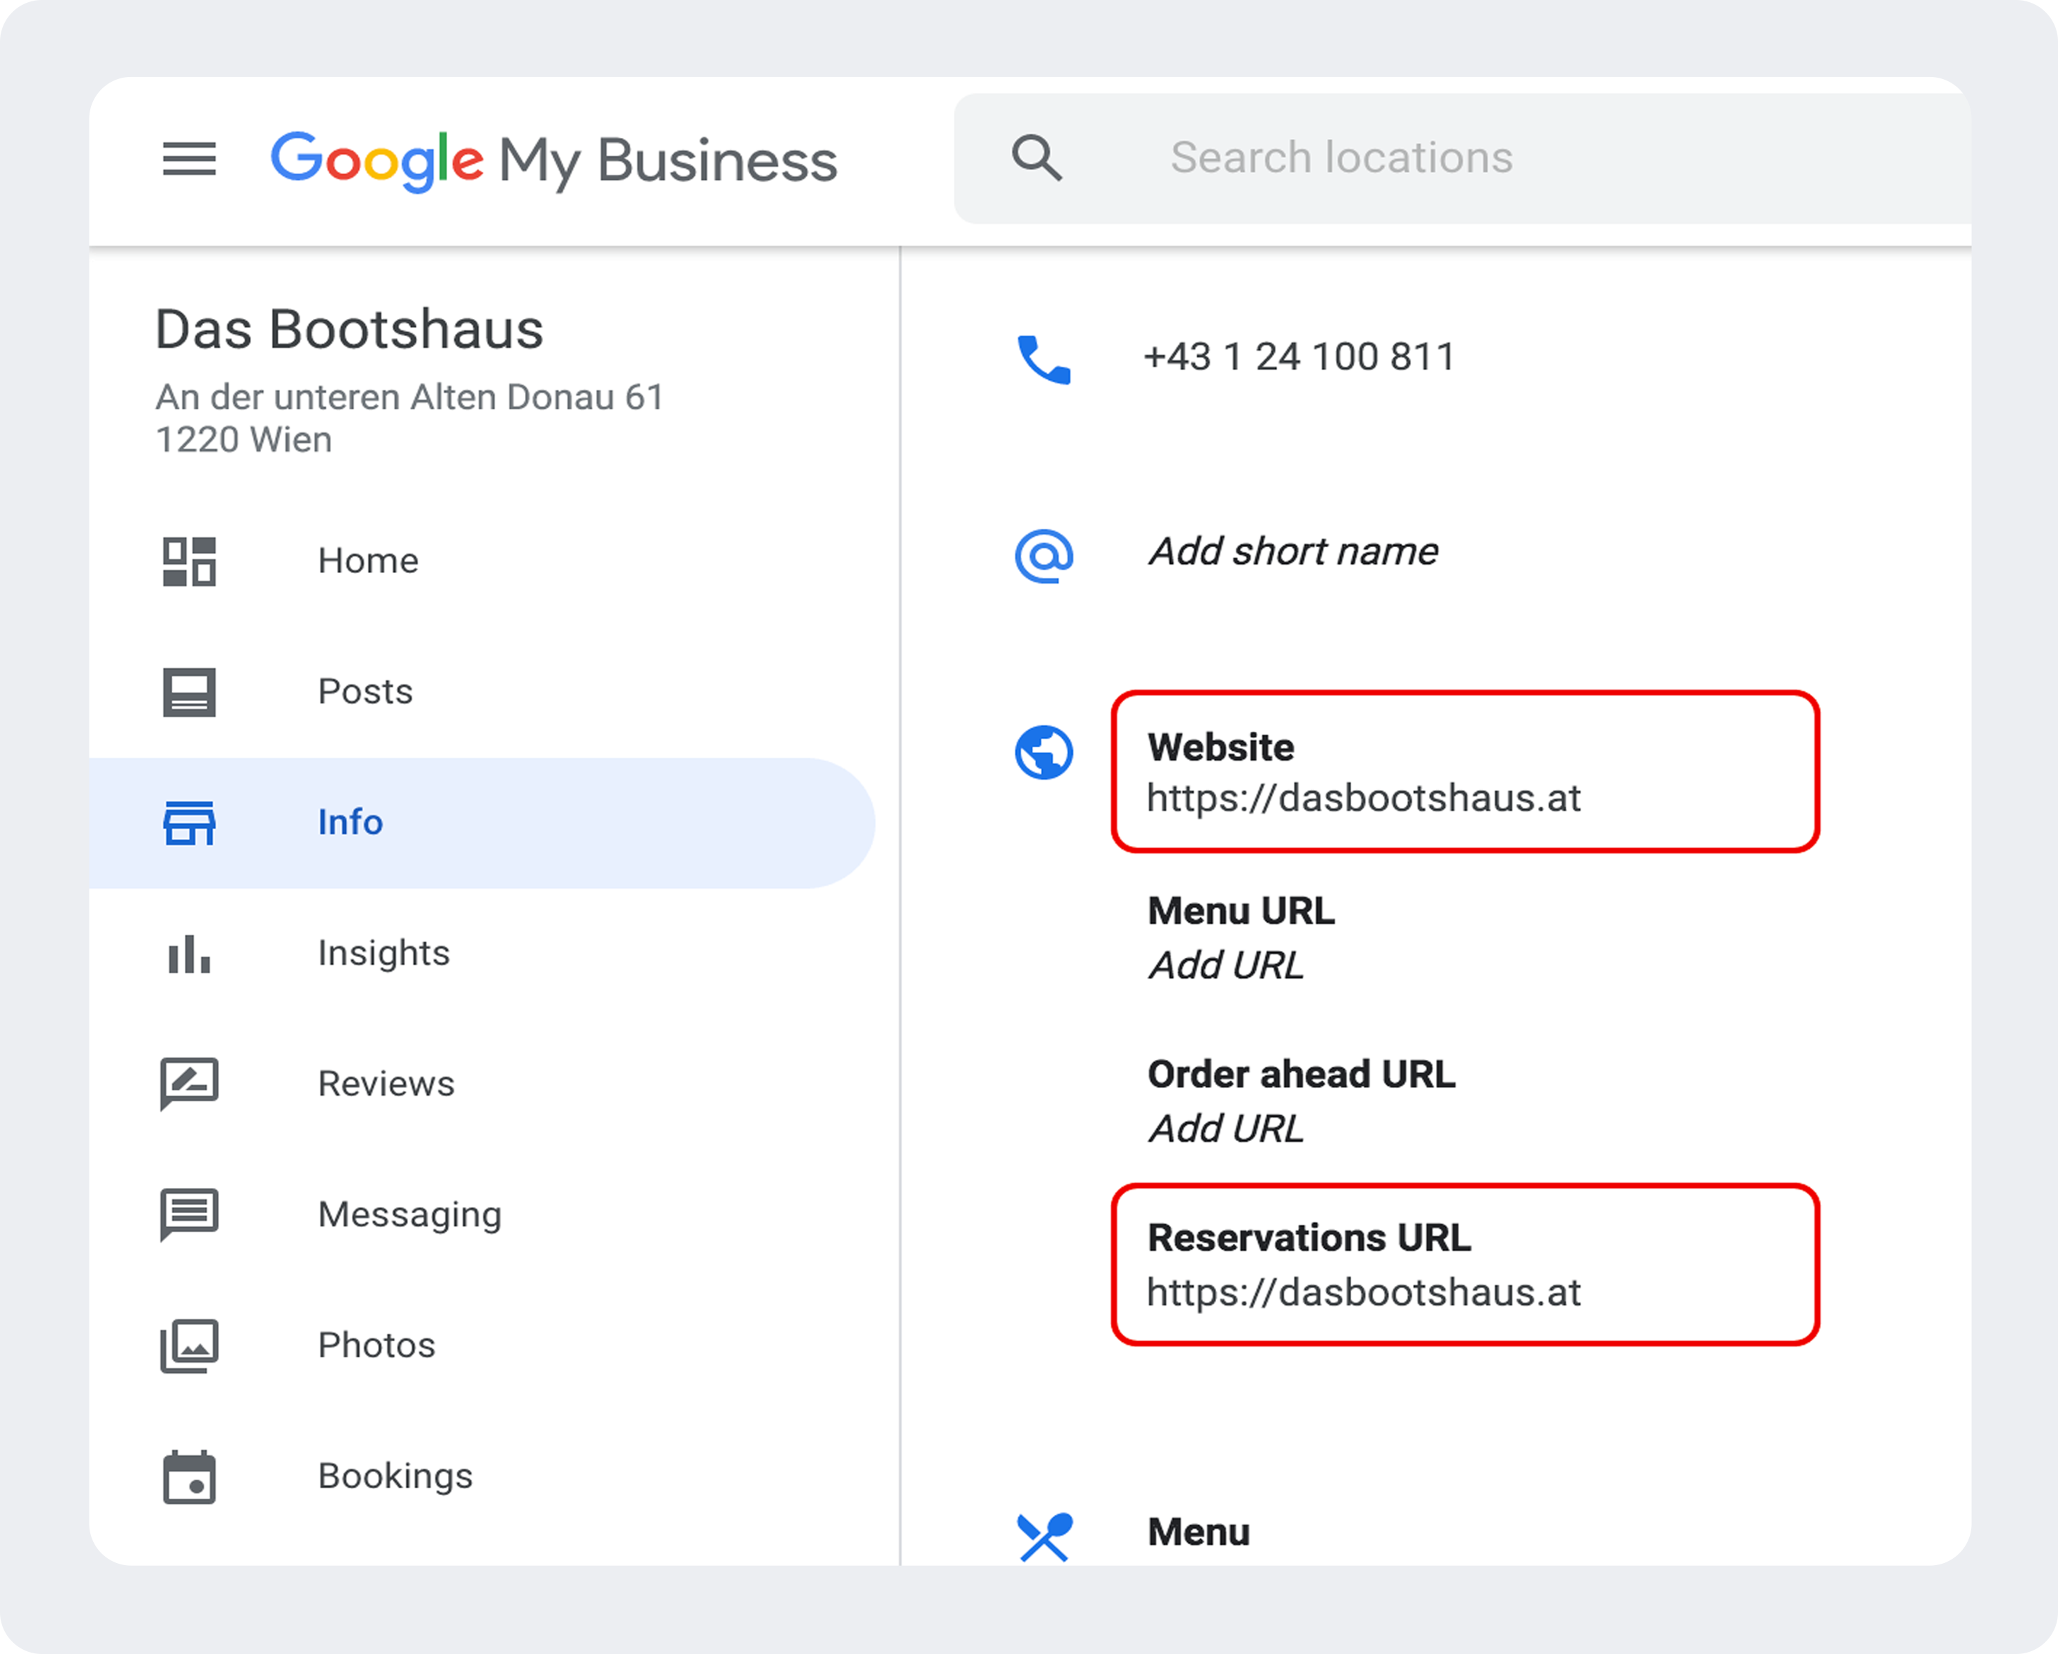This screenshot has height=1654, width=2058.
Task: Click the Photos gallery icon
Action: [x=189, y=1345]
